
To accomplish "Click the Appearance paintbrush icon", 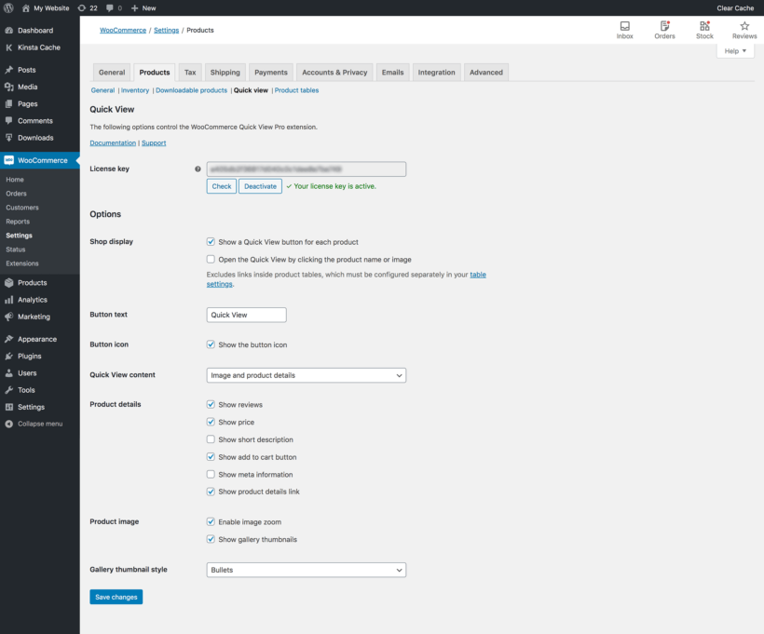I will pos(8,339).
